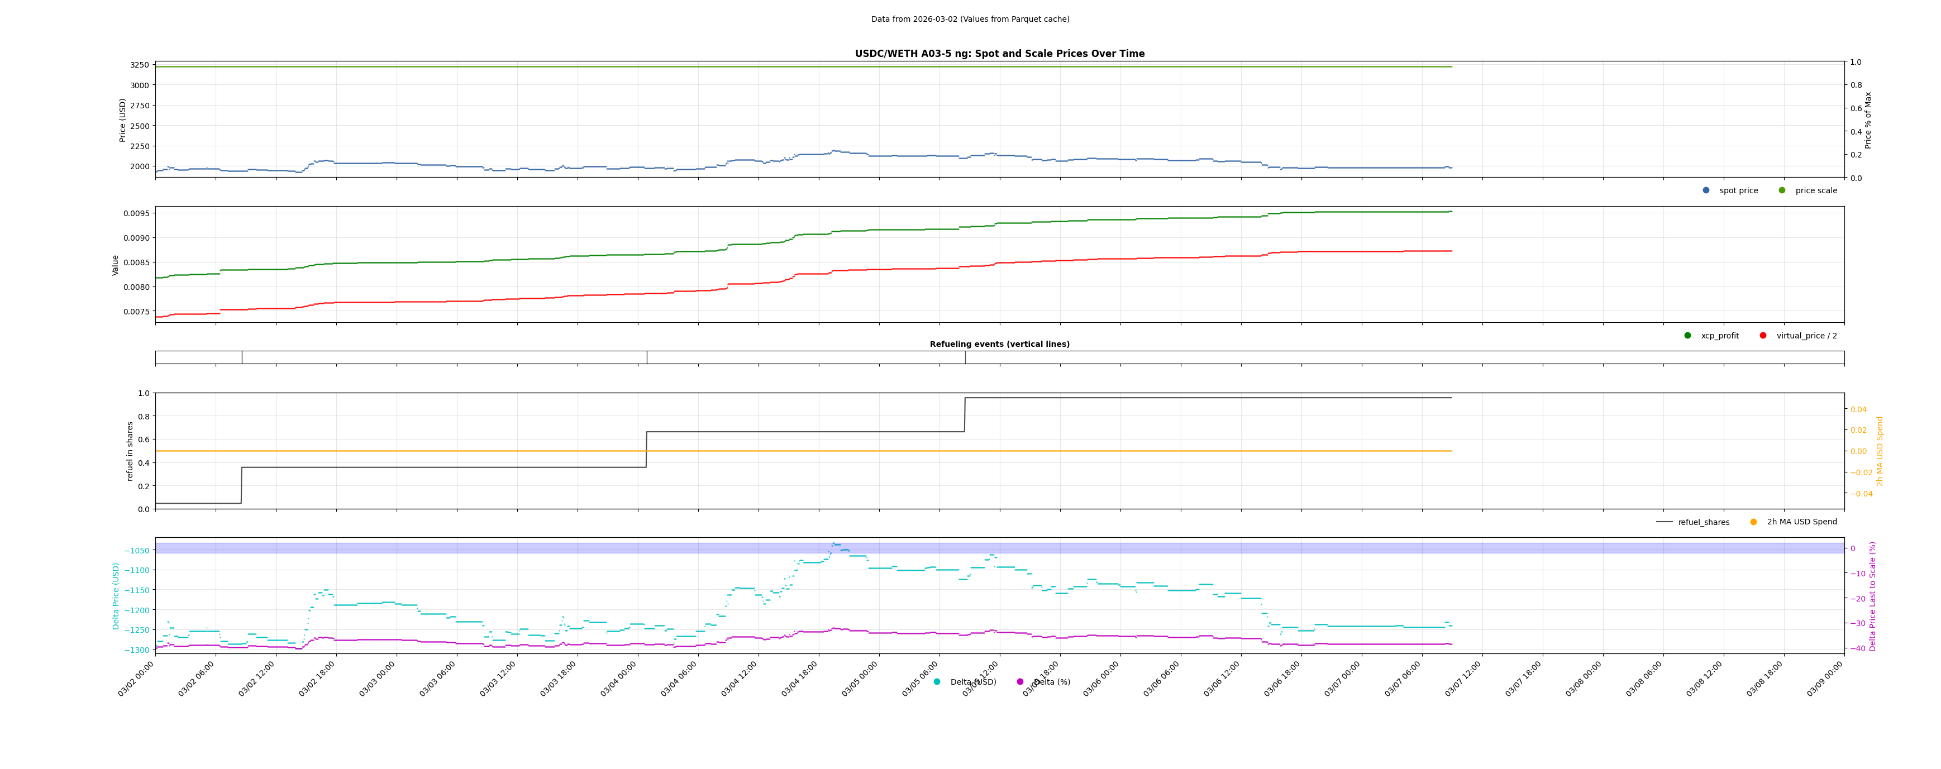Click the third refueling event vertical line
This screenshot has height=769, width=1941.
tap(965, 358)
